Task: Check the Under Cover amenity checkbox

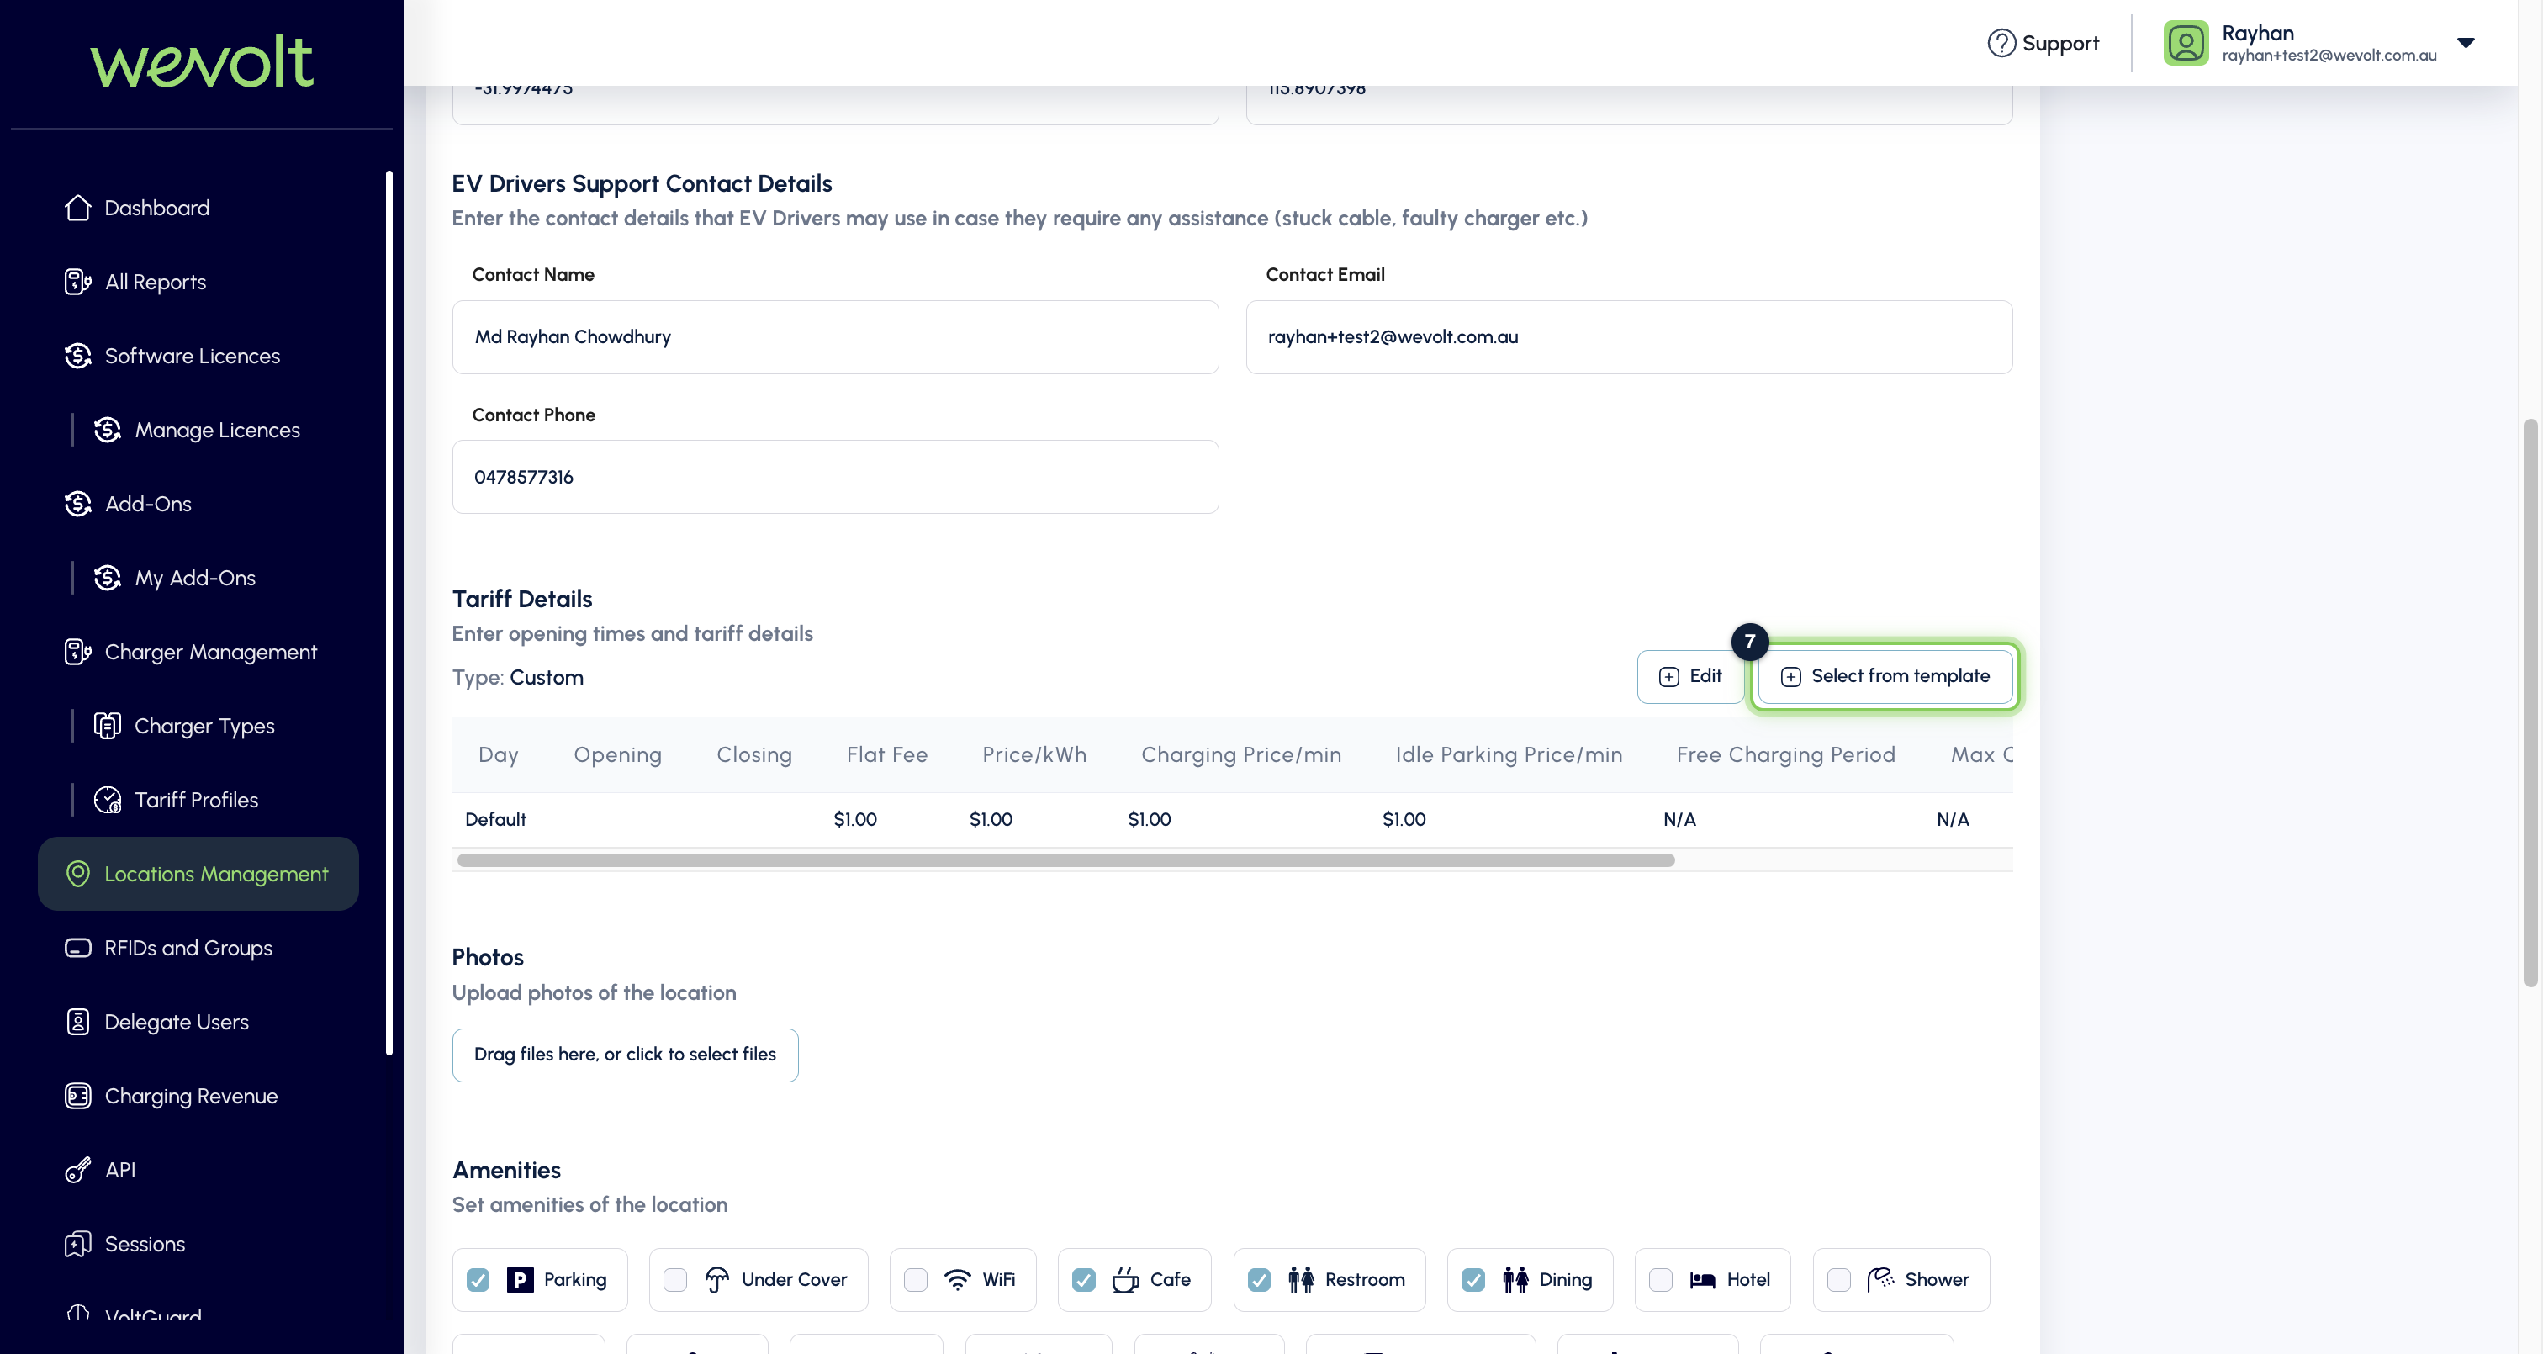Action: point(675,1280)
